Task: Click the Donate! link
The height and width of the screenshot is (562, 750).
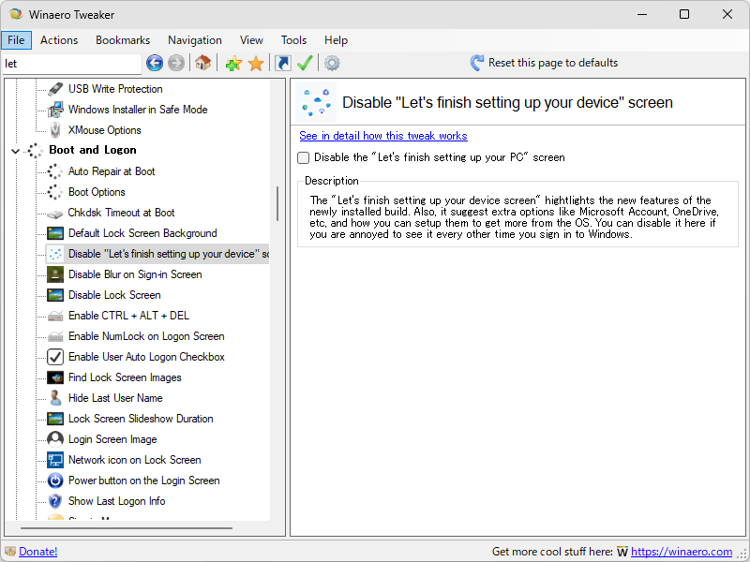Action: [x=39, y=552]
